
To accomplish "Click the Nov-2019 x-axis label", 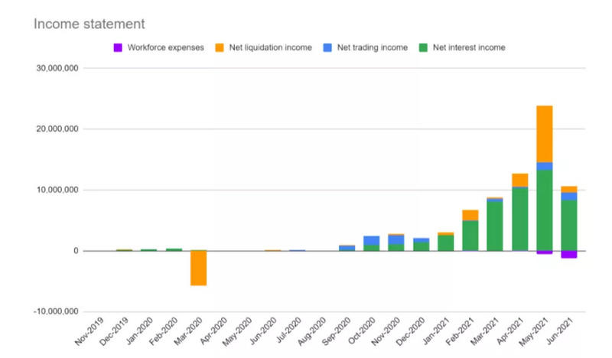I will (90, 331).
